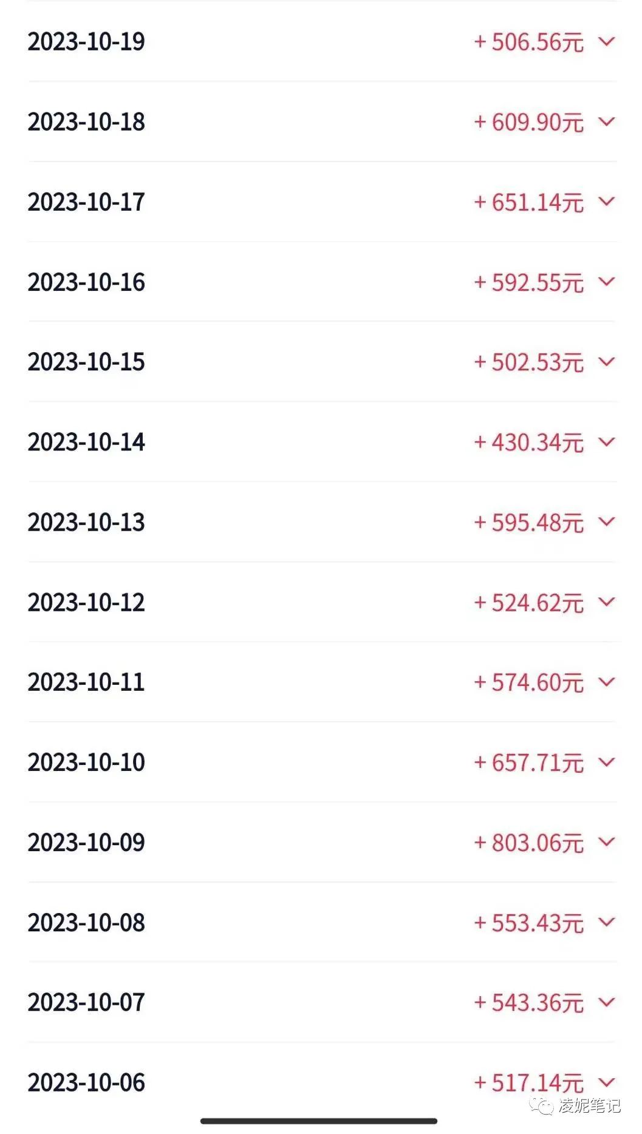Expand the 2023-10-12 entry chevron
The height and width of the screenshot is (1134, 642).
tap(606, 602)
